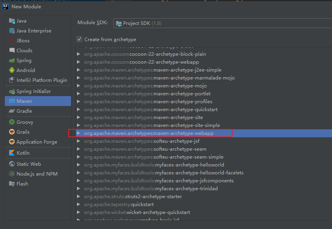Click the Static Web globe icon
Viewport: 332px width, 229px height.
12,164
